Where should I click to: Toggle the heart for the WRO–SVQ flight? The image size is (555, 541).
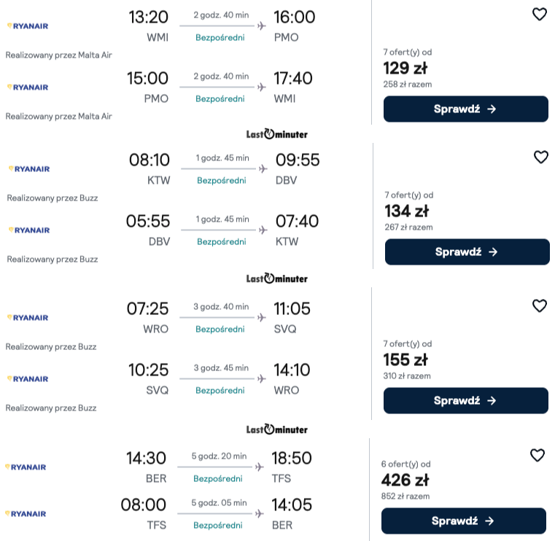[x=540, y=305]
